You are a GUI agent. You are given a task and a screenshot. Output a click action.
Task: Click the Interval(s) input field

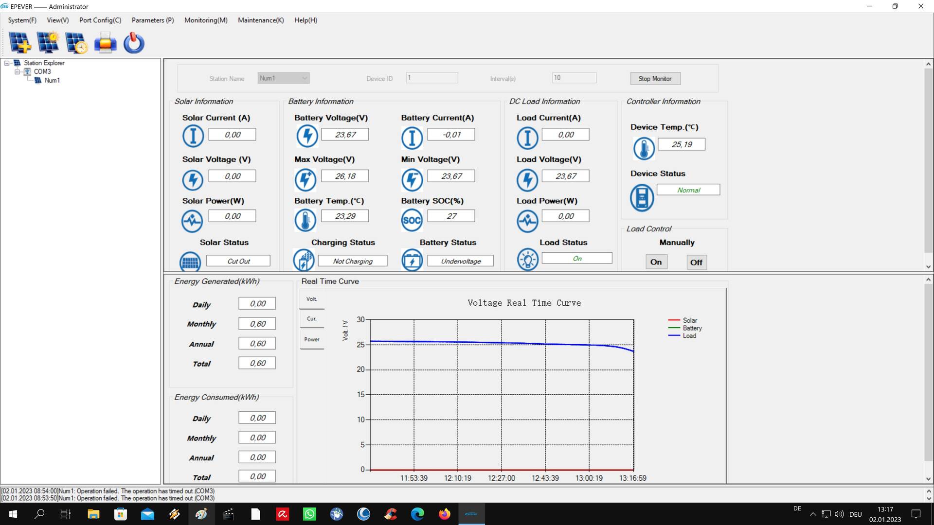click(x=574, y=78)
